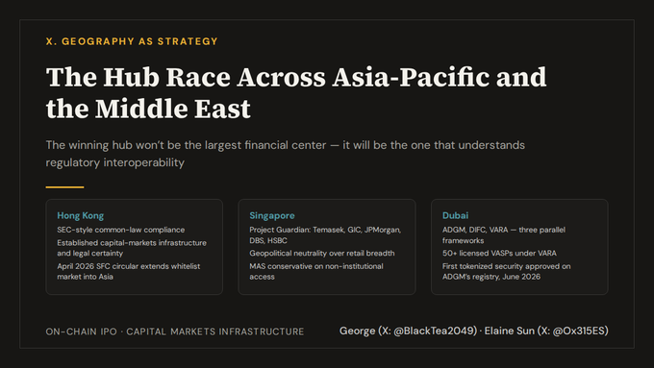
Task: Click 'SEC-style common-law compliance' bullet
Action: coord(121,230)
